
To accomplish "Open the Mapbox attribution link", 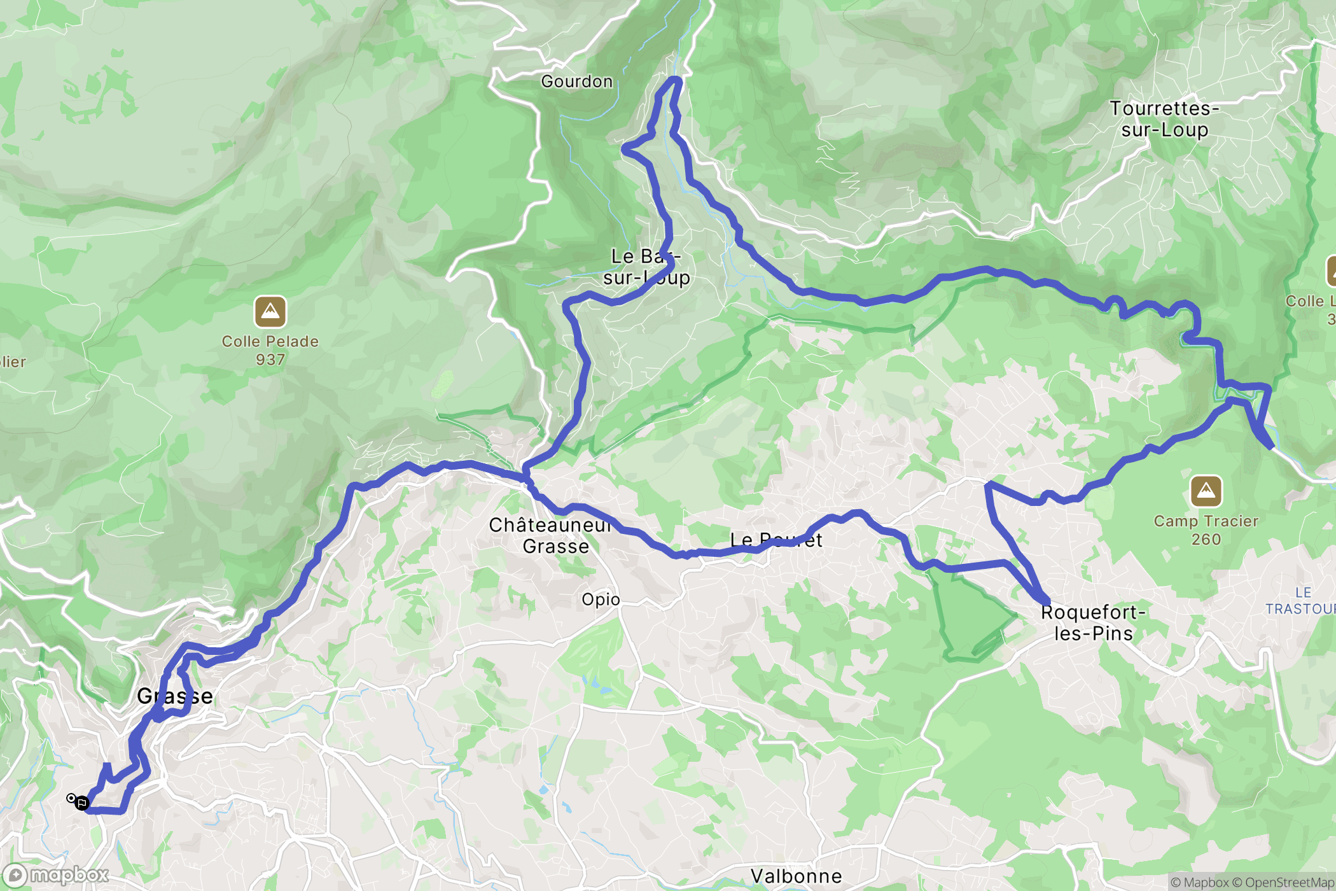I will (1199, 882).
